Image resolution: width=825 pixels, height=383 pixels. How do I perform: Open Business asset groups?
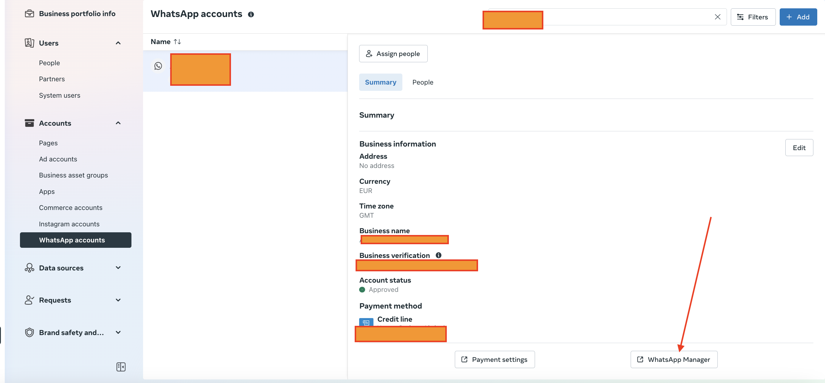(x=73, y=175)
